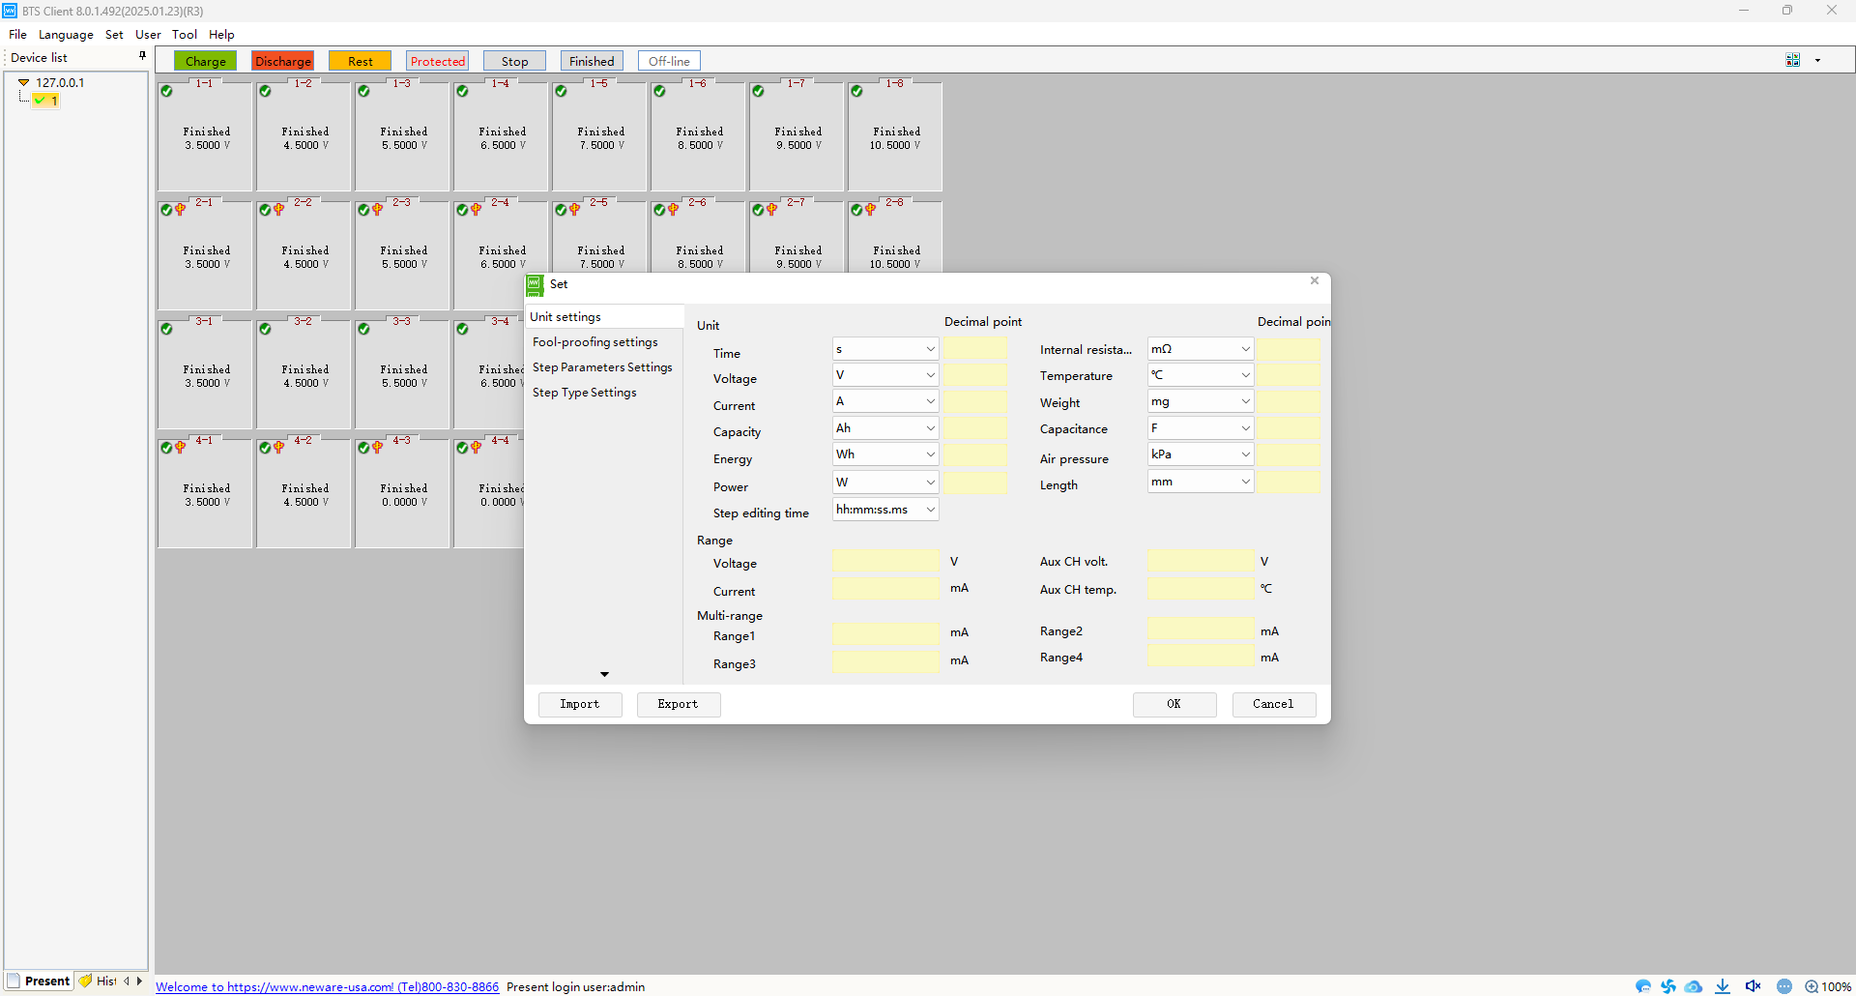The image size is (1856, 996).
Task: Click the layout view icon in top-right toolbar
Action: pos(1792,60)
